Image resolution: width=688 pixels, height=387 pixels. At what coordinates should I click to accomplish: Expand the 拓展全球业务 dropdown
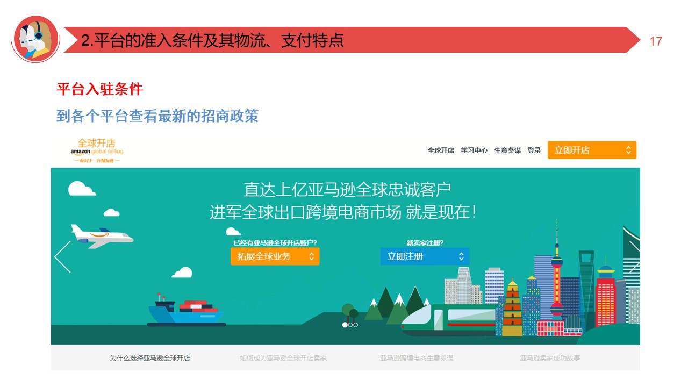click(x=275, y=256)
